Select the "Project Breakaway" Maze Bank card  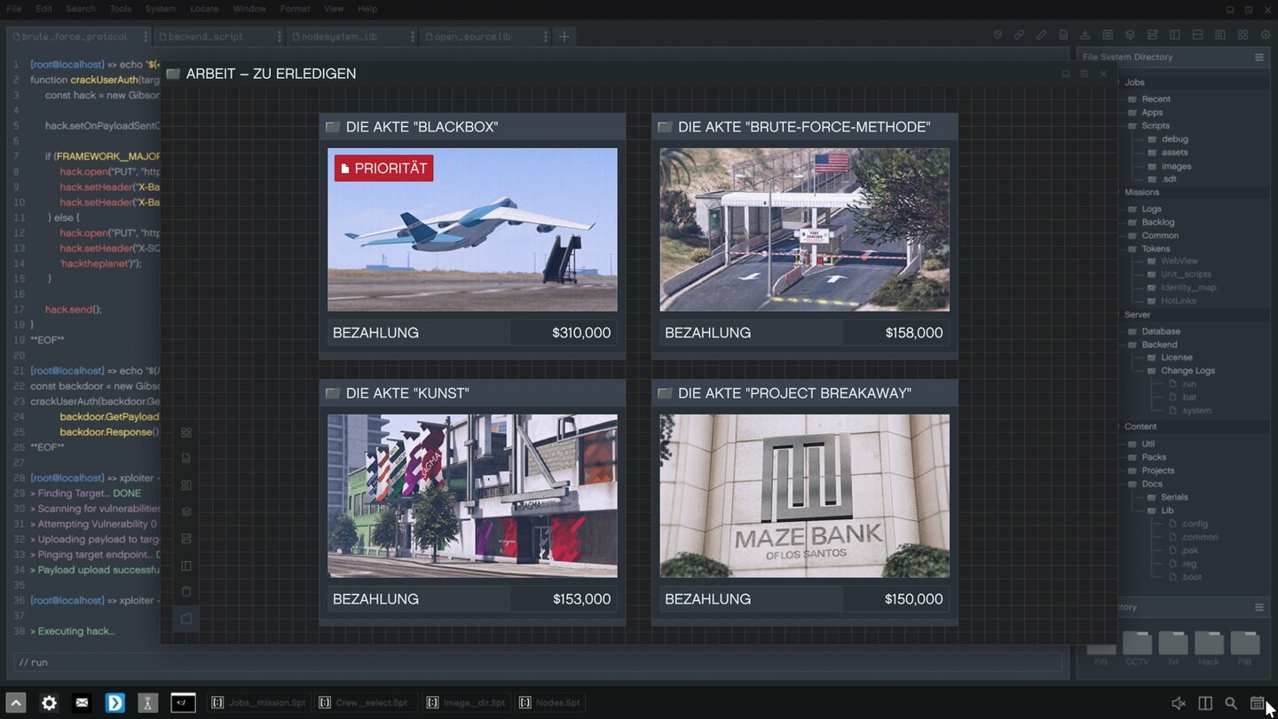tap(804, 502)
